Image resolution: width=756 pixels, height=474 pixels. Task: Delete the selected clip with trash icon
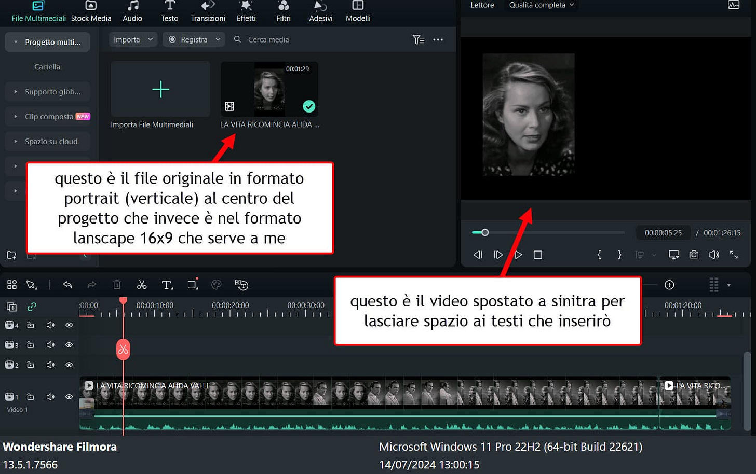pyautogui.click(x=117, y=285)
